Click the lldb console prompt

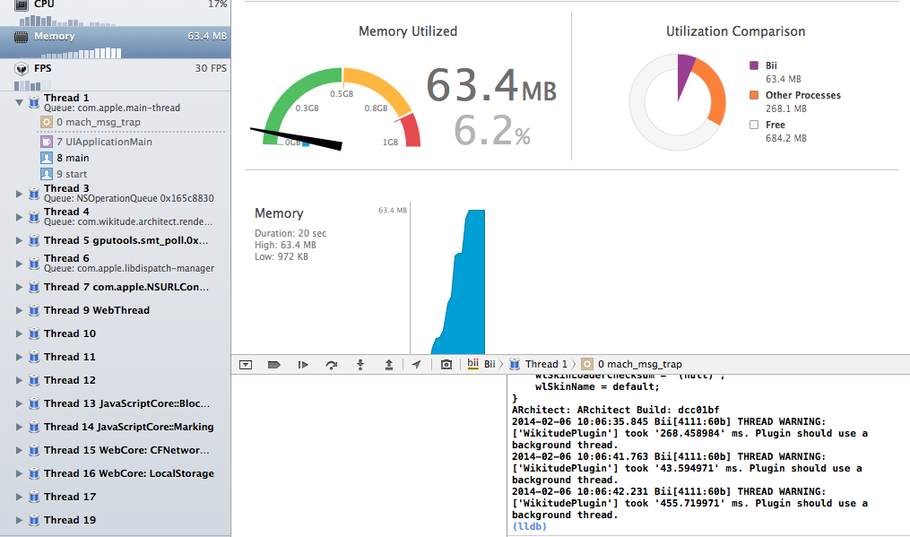pos(529,526)
